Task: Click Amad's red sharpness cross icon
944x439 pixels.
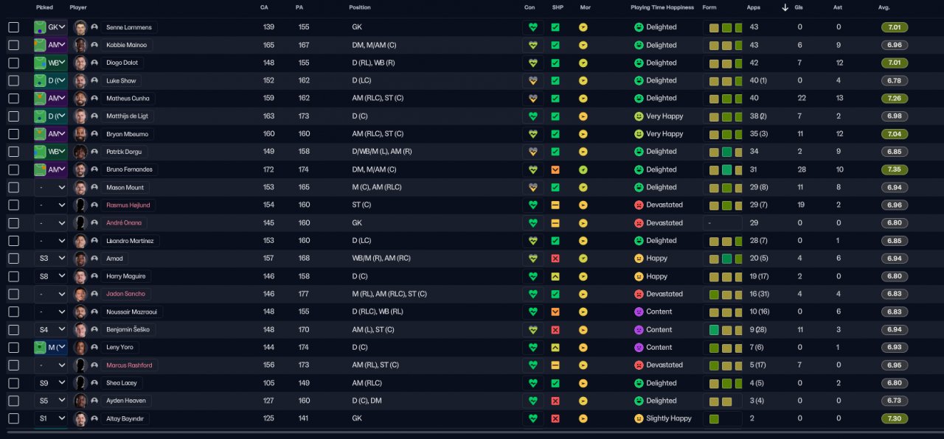Action: click(x=555, y=259)
